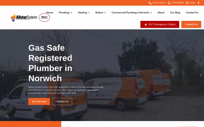Click the envelope Email icon
This screenshot has width=204, height=127.
click(187, 3)
